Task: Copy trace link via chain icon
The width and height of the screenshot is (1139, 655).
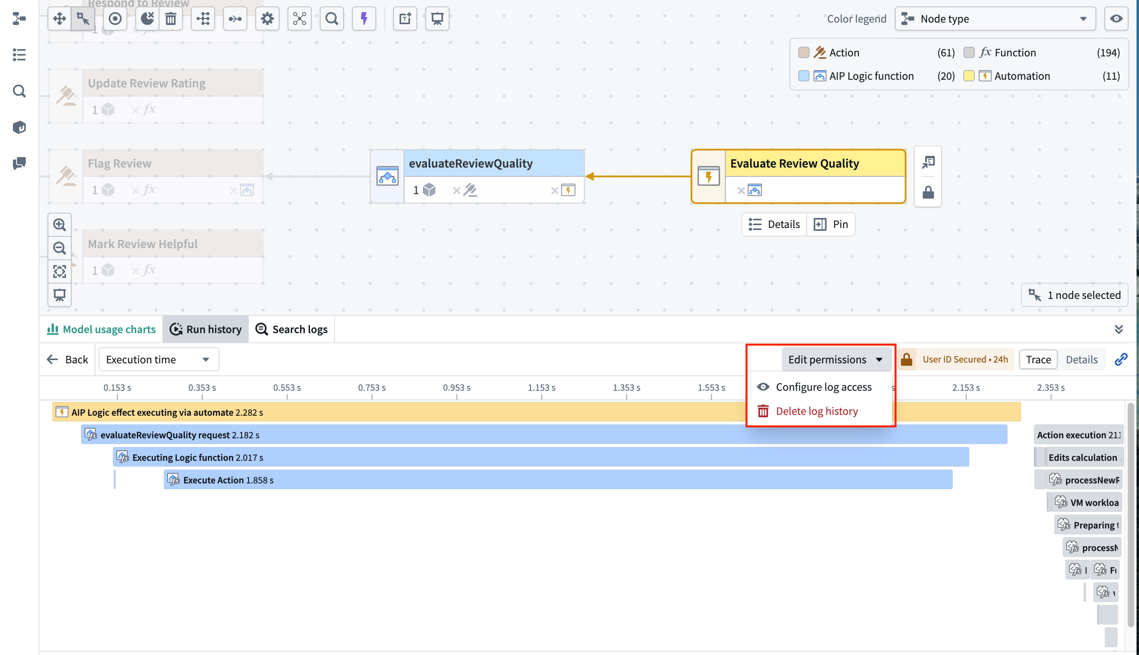Action: pyautogui.click(x=1121, y=359)
